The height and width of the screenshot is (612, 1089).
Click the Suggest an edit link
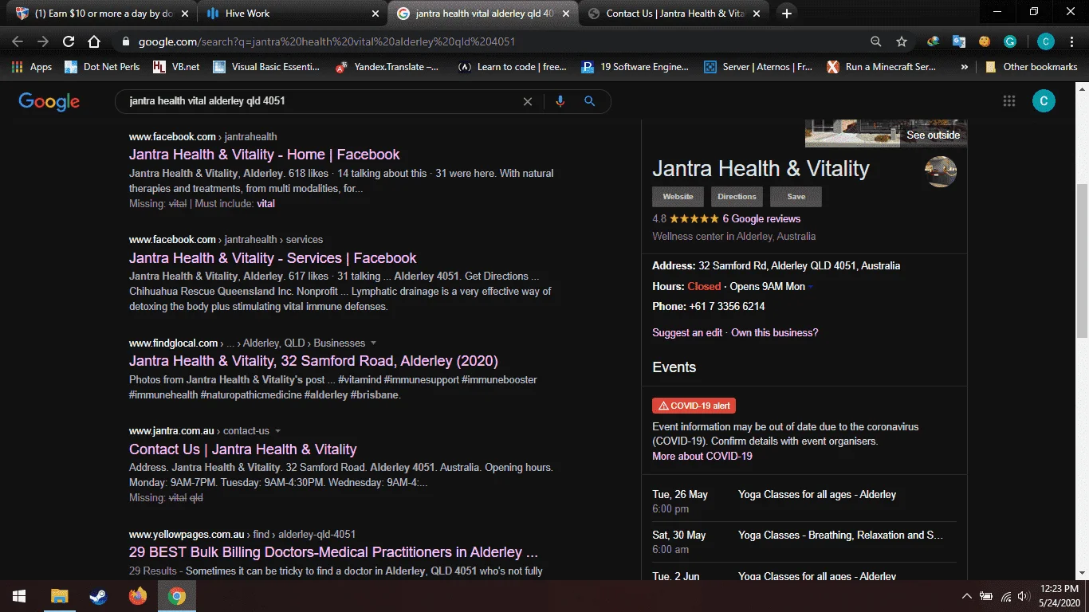[687, 333]
